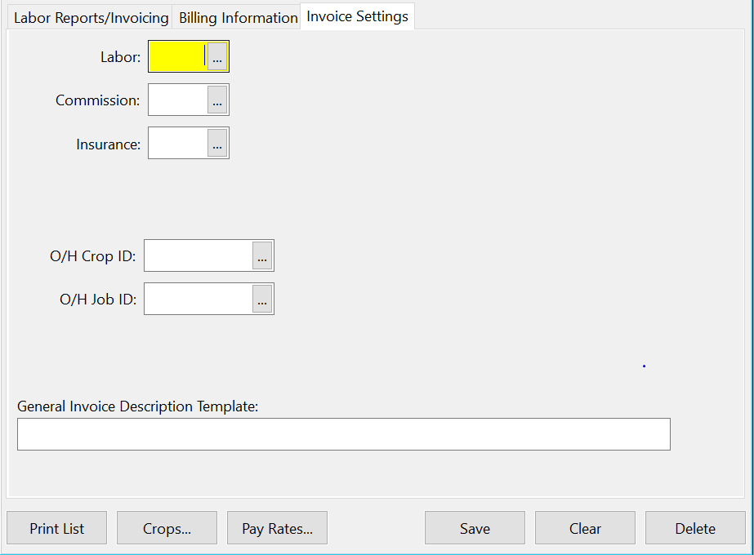Select the Invoice Settings tab
This screenshot has width=754, height=555.
[x=357, y=16]
